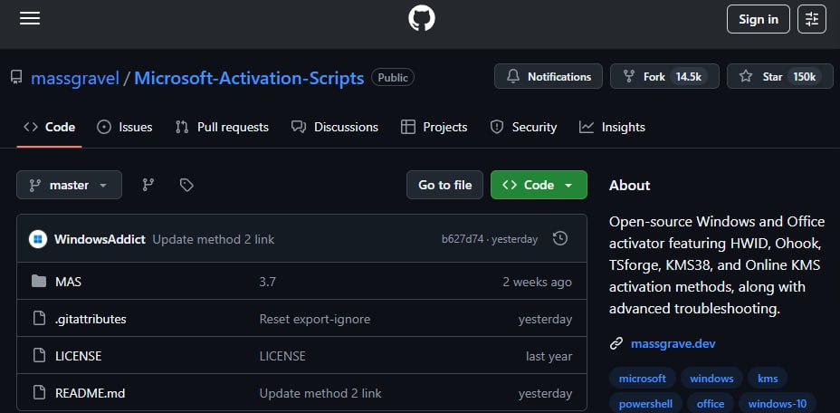Click the GitHub Octocat logo

pyautogui.click(x=422, y=19)
